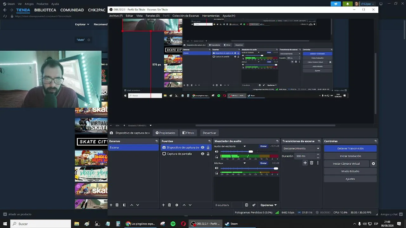
Task: Open virtual camera settings gear
Action: [x=373, y=164]
